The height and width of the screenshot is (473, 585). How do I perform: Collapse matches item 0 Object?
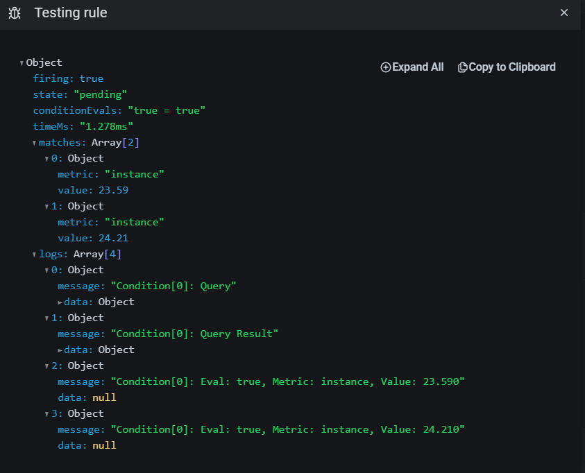coord(46,159)
